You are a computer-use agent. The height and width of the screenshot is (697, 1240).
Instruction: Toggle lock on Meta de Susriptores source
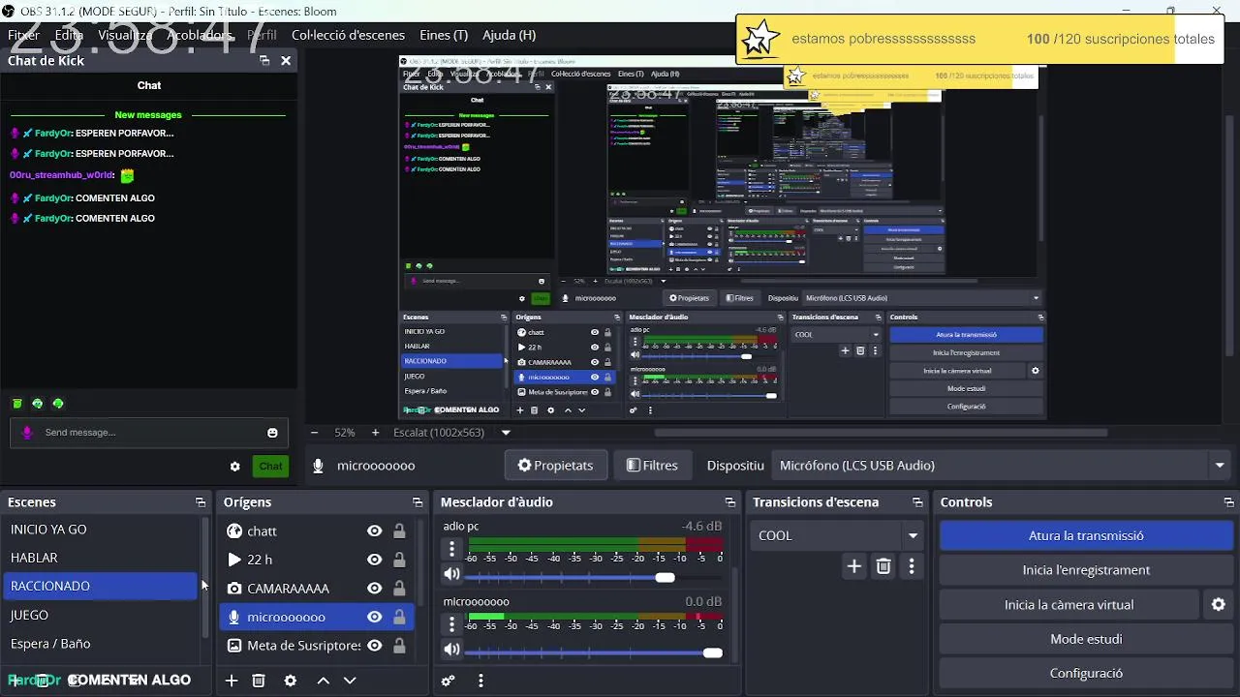[x=399, y=646]
